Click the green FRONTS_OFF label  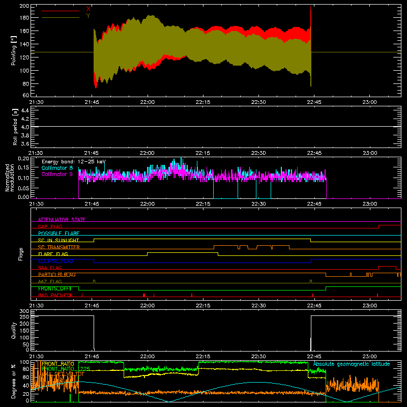click(x=54, y=288)
